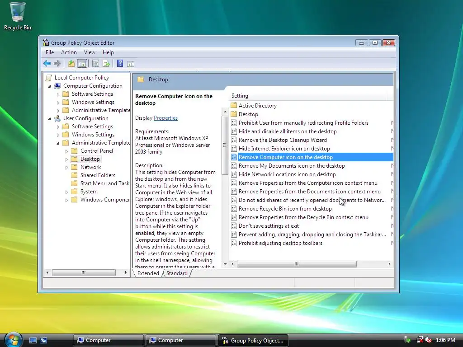Image resolution: width=463 pixels, height=347 pixels.
Task: Select Hide and disable all items on the desktop
Action: click(x=287, y=131)
